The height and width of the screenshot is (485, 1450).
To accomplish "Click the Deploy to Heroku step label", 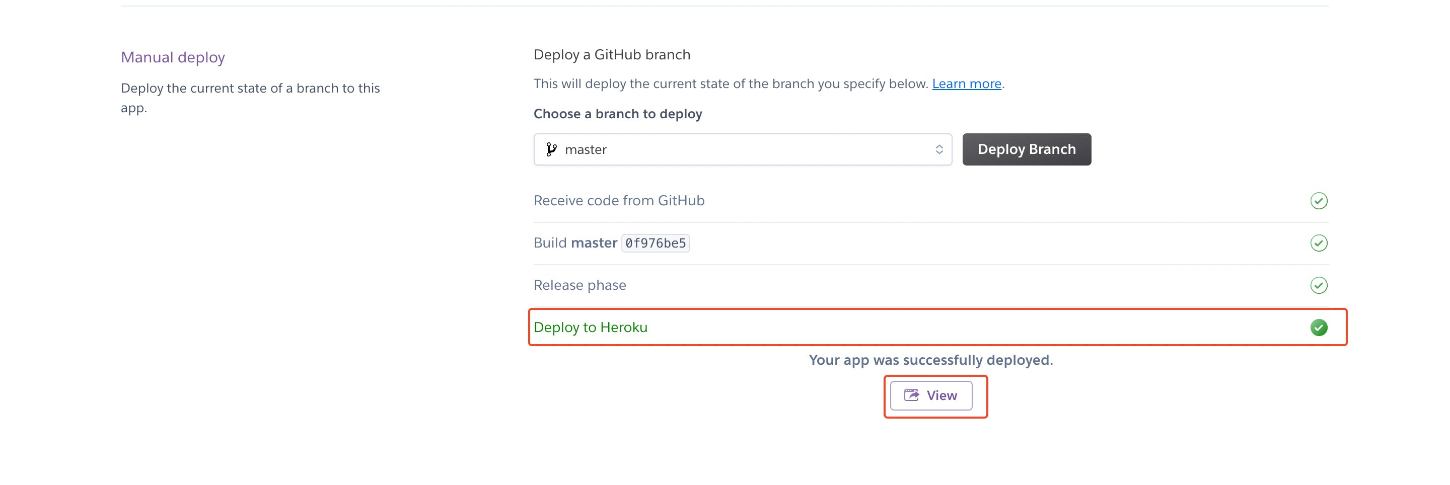I will [591, 328].
